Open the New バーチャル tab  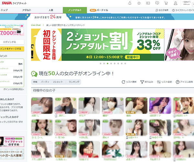pos(99,10)
